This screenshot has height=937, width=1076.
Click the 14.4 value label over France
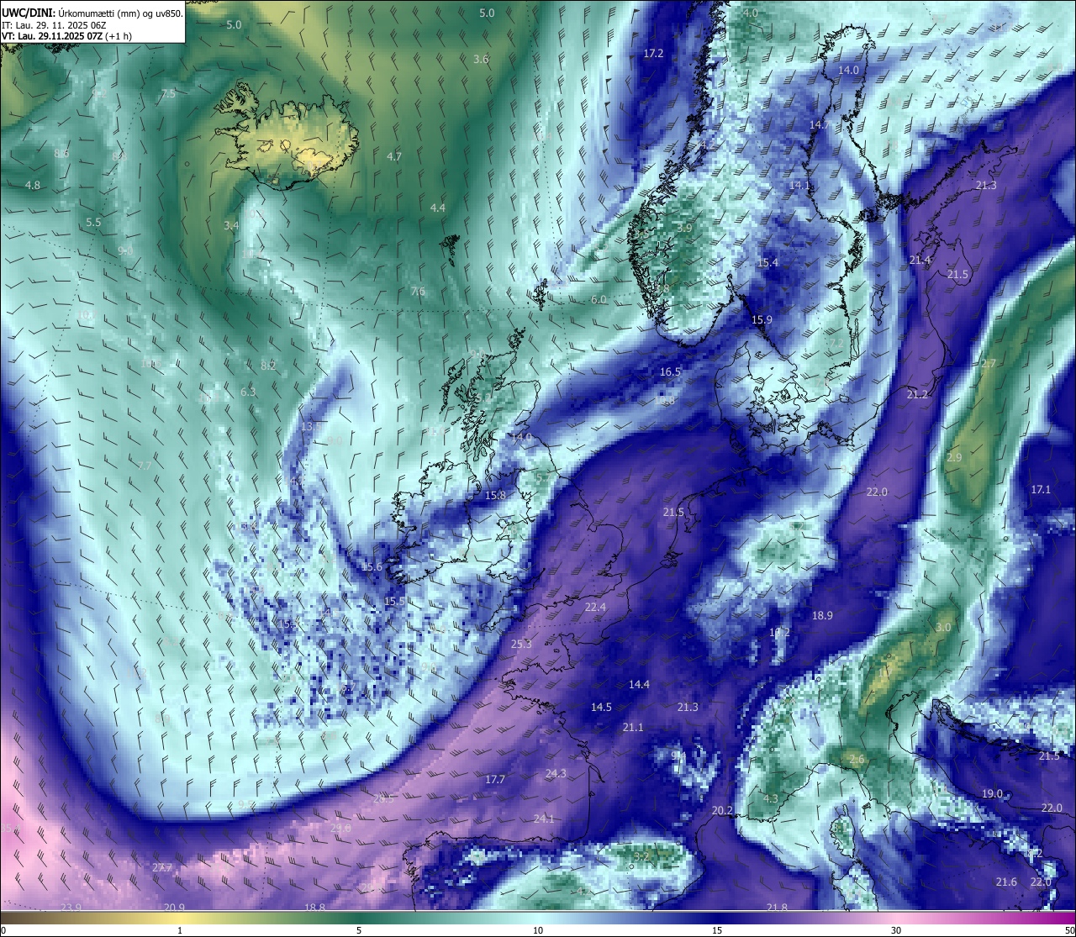[x=639, y=685]
